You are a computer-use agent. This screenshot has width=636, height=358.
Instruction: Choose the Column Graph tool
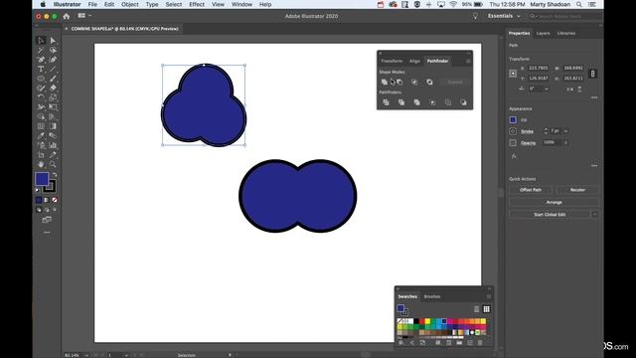click(53, 145)
